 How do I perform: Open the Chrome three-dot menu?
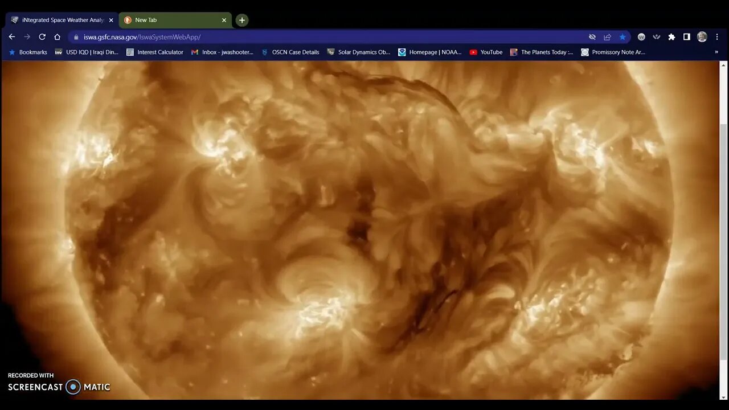click(x=716, y=37)
